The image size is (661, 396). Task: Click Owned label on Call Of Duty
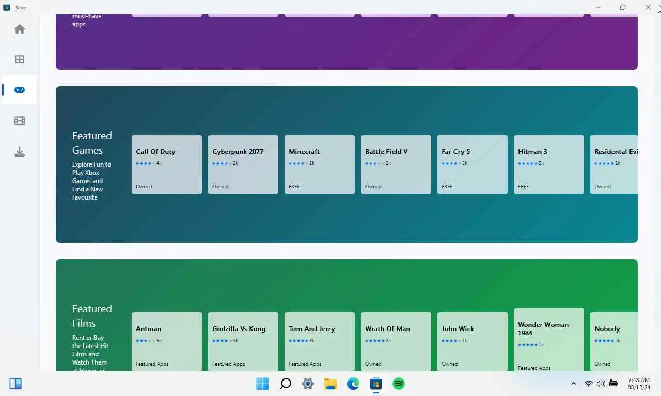(x=144, y=187)
